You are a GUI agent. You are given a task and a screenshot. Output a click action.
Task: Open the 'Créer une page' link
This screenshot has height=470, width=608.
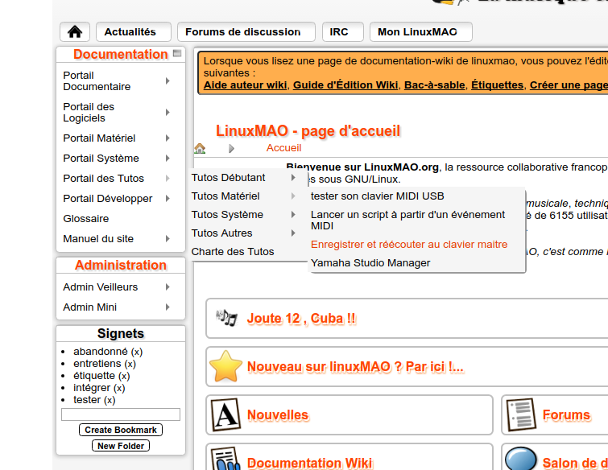(x=569, y=85)
